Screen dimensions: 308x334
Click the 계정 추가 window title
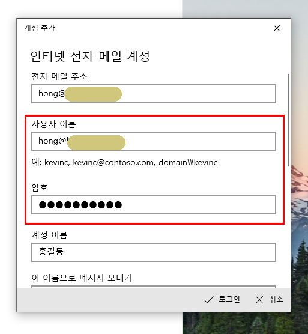tap(40, 28)
